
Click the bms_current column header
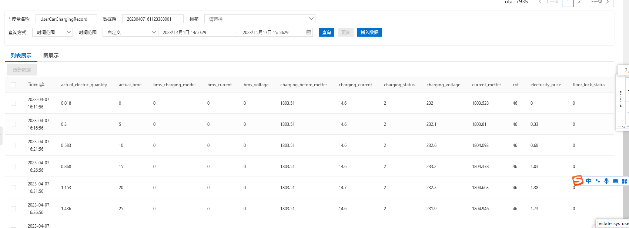tap(220, 85)
